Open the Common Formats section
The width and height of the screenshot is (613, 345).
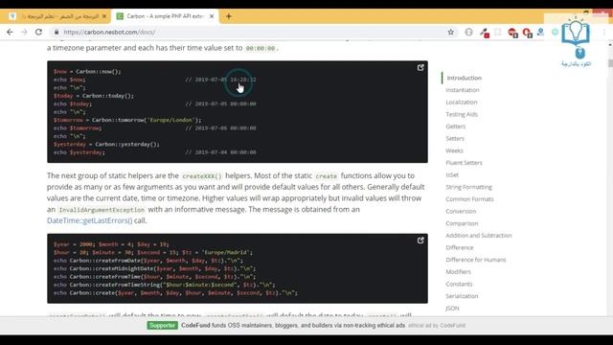pos(469,199)
